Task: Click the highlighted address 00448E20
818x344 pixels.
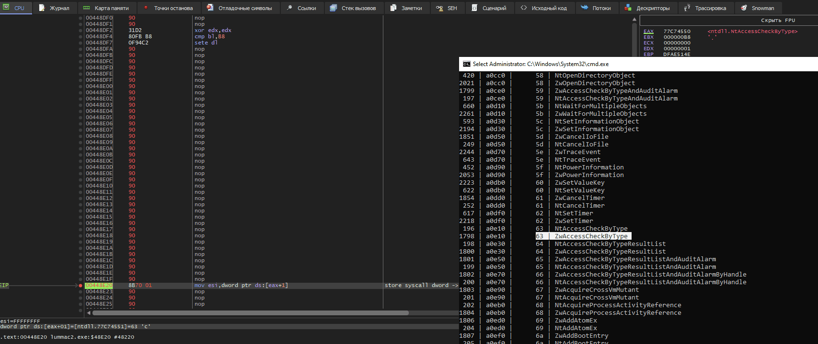Action: pyautogui.click(x=99, y=285)
